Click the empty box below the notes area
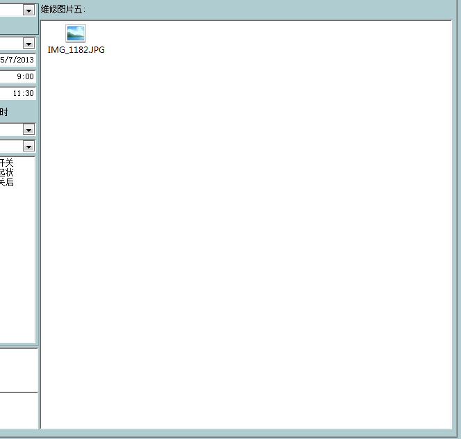 pos(18,370)
